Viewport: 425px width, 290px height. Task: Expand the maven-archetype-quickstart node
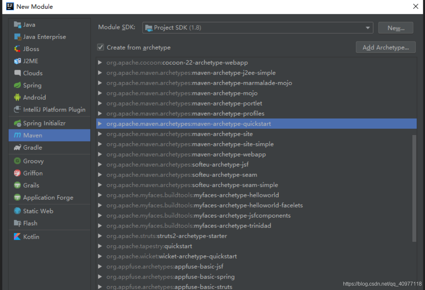point(100,124)
